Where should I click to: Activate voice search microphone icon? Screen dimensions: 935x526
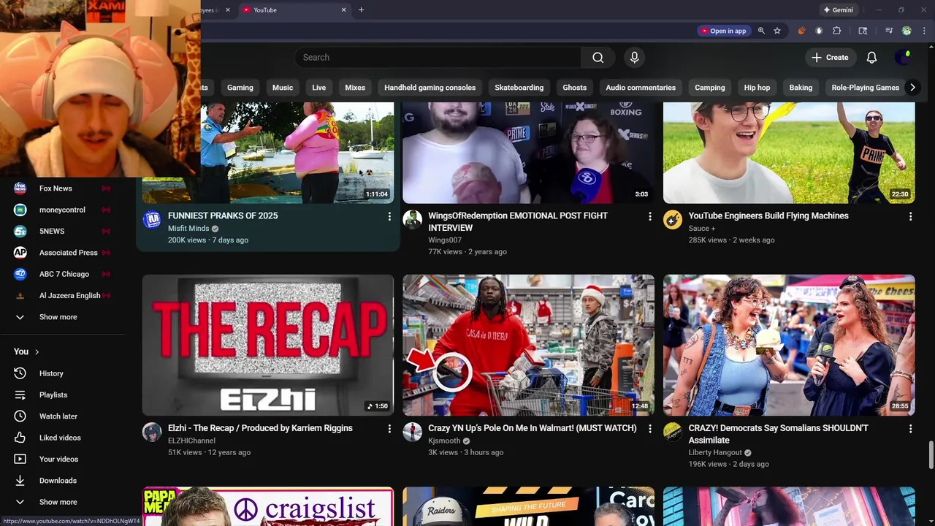(634, 58)
